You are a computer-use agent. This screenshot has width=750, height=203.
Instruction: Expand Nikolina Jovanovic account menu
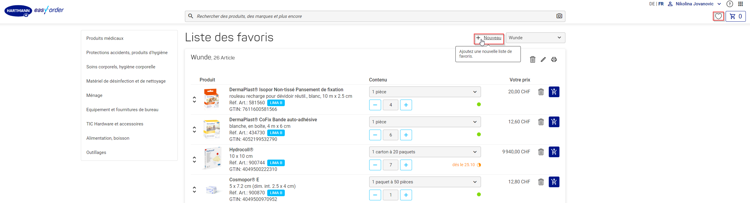click(x=694, y=4)
